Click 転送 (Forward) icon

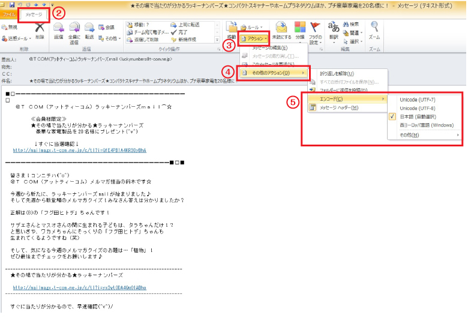pos(89,31)
